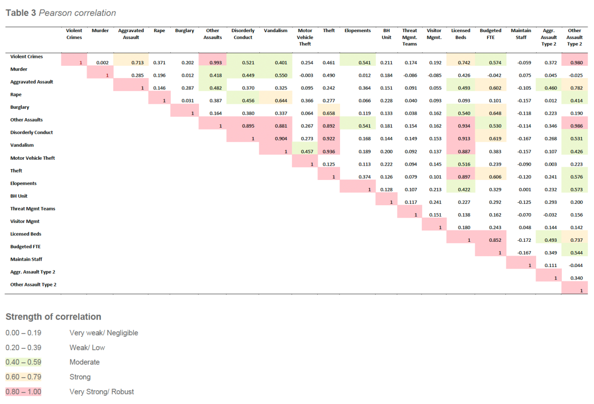Select the Violent Crimes column header

pos(74,34)
